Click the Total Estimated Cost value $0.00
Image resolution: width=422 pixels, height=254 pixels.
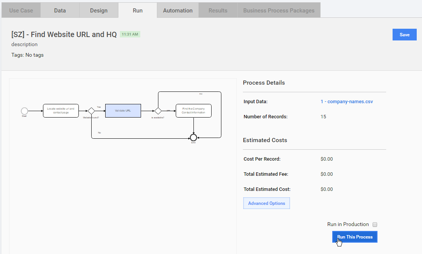pyautogui.click(x=327, y=189)
